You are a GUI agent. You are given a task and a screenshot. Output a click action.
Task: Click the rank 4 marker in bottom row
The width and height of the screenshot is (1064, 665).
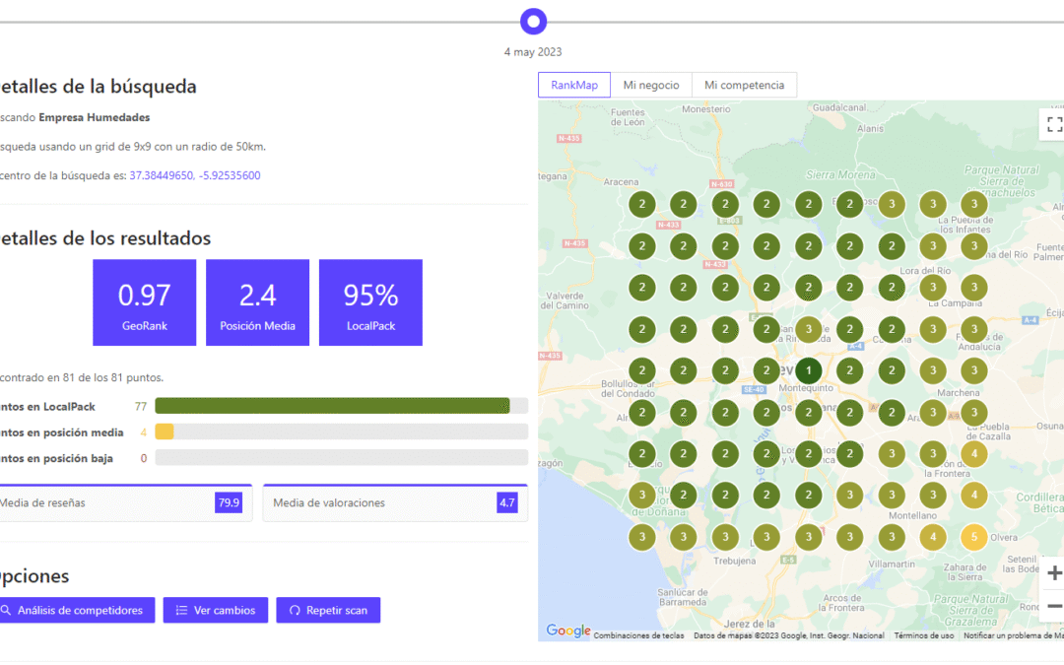(932, 537)
